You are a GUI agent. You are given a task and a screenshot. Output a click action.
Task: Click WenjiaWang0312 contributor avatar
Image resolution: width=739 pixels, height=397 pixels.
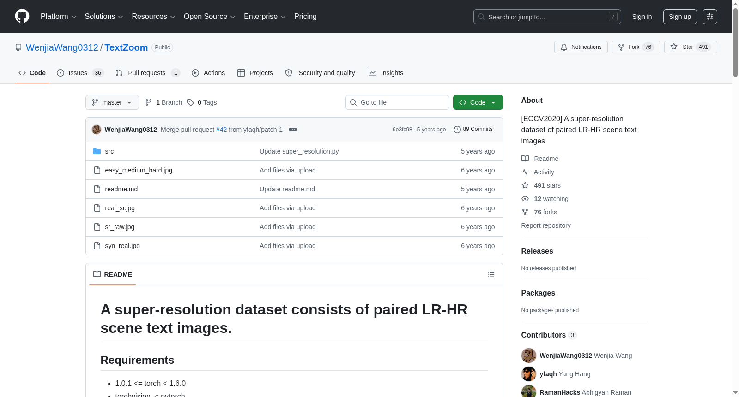529,356
